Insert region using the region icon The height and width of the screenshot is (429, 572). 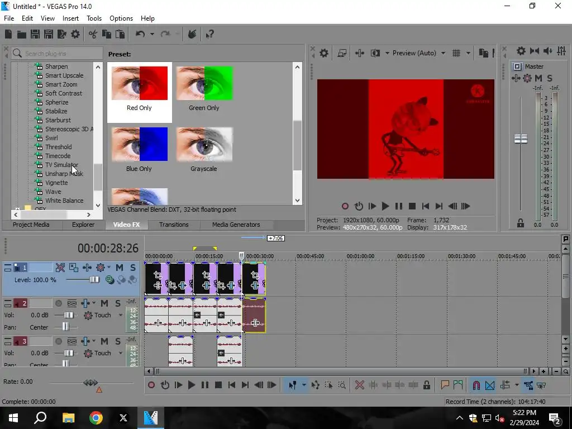coord(458,385)
